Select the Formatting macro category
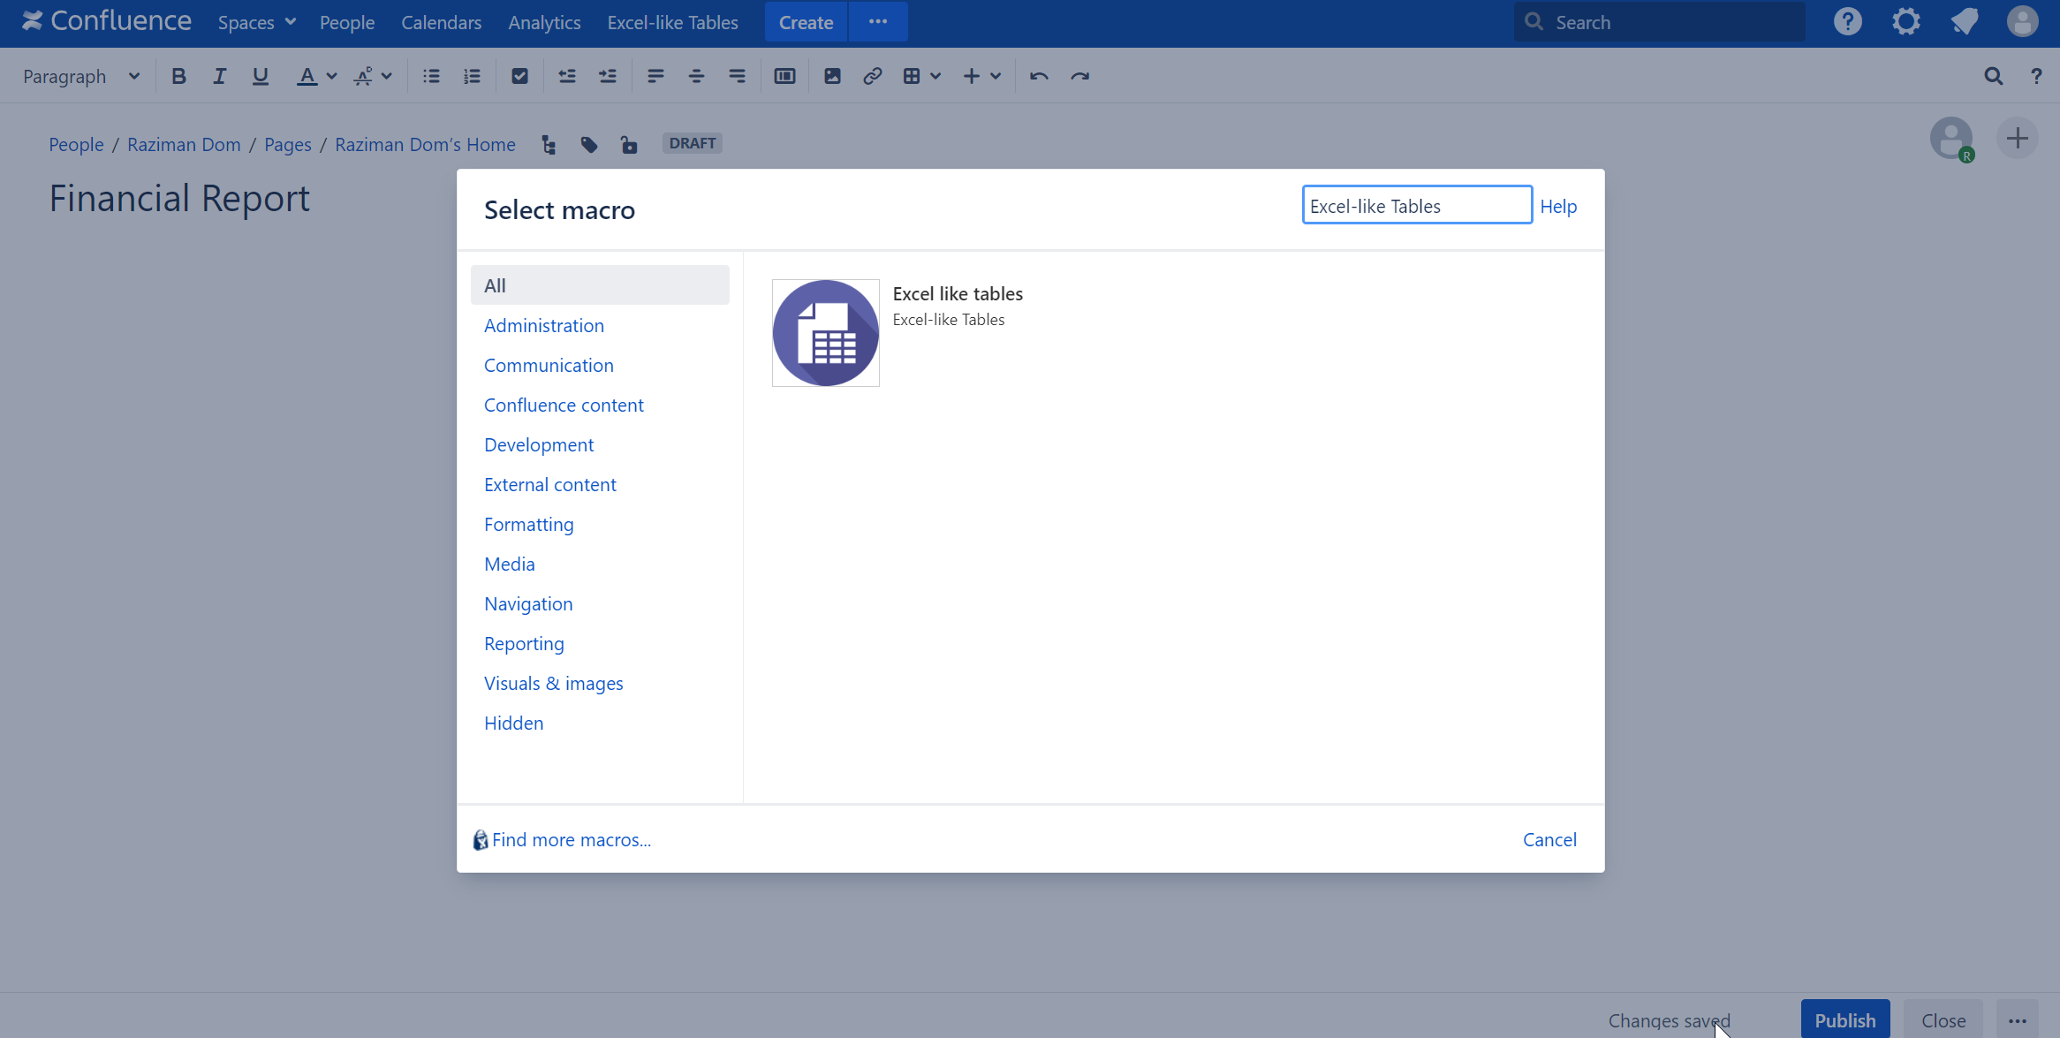The width and height of the screenshot is (2060, 1038). pos(528,525)
